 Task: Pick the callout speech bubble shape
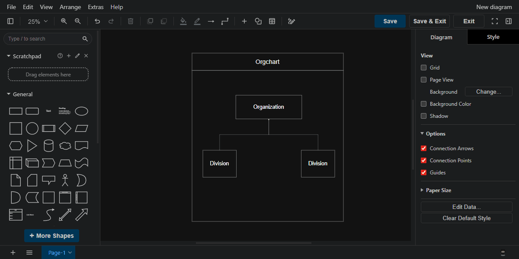click(x=49, y=180)
